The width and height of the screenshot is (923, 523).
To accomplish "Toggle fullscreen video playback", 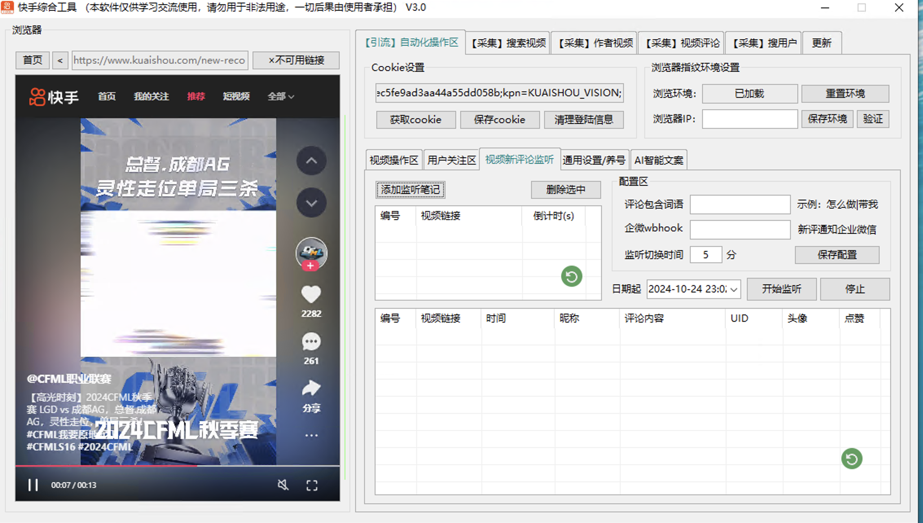I will (x=312, y=485).
